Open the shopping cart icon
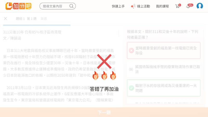The width and height of the screenshot is (208, 117). pos(178,6)
